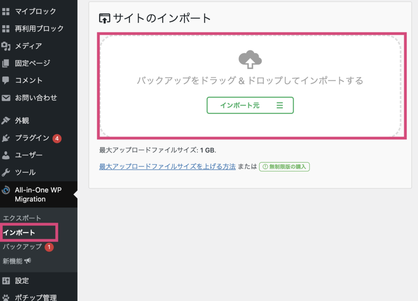
Task: Select the インポート submenu item
Action: click(x=19, y=232)
